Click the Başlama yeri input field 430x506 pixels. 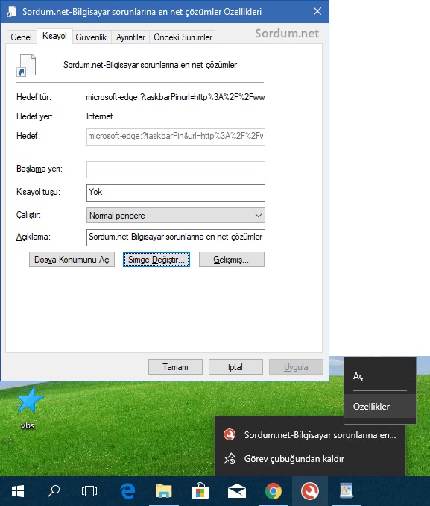[176, 169]
